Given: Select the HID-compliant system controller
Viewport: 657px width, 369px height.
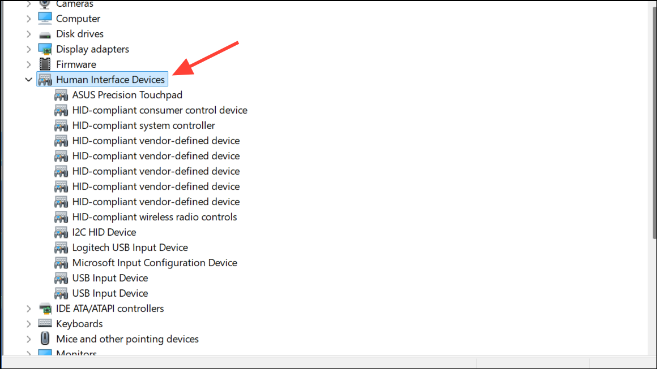Looking at the screenshot, I should tap(143, 125).
